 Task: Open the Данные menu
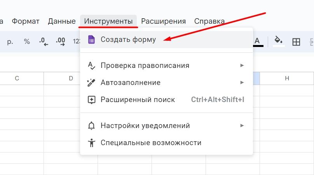coord(62,21)
